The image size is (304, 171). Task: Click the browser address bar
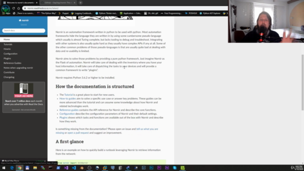click(125, 9)
